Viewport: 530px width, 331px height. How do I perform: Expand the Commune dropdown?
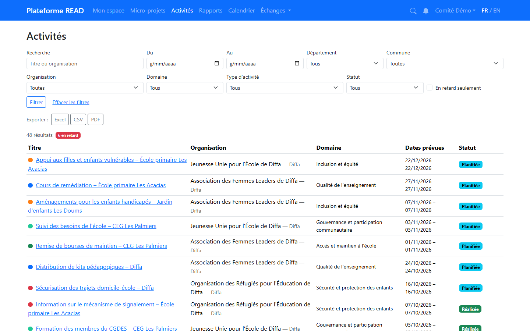point(445,63)
